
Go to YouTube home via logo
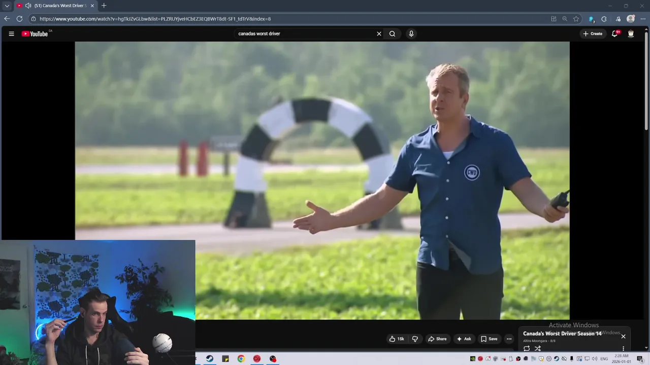click(x=35, y=34)
